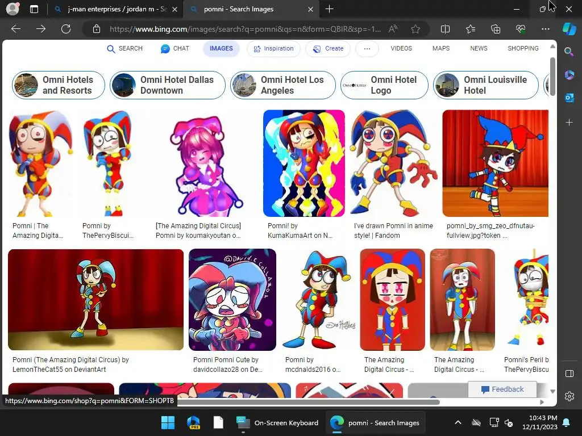Activate the Read aloud icon in address bar
This screenshot has width=582, height=436.
point(393,29)
